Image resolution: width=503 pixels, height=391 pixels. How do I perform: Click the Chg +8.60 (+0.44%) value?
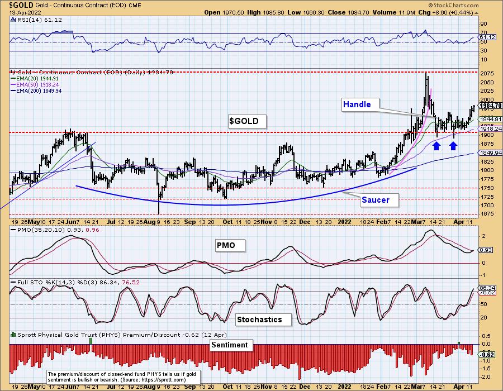click(x=446, y=12)
